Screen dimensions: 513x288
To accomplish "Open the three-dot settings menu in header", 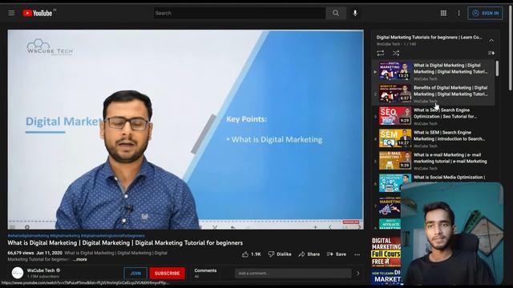I will pos(458,13).
